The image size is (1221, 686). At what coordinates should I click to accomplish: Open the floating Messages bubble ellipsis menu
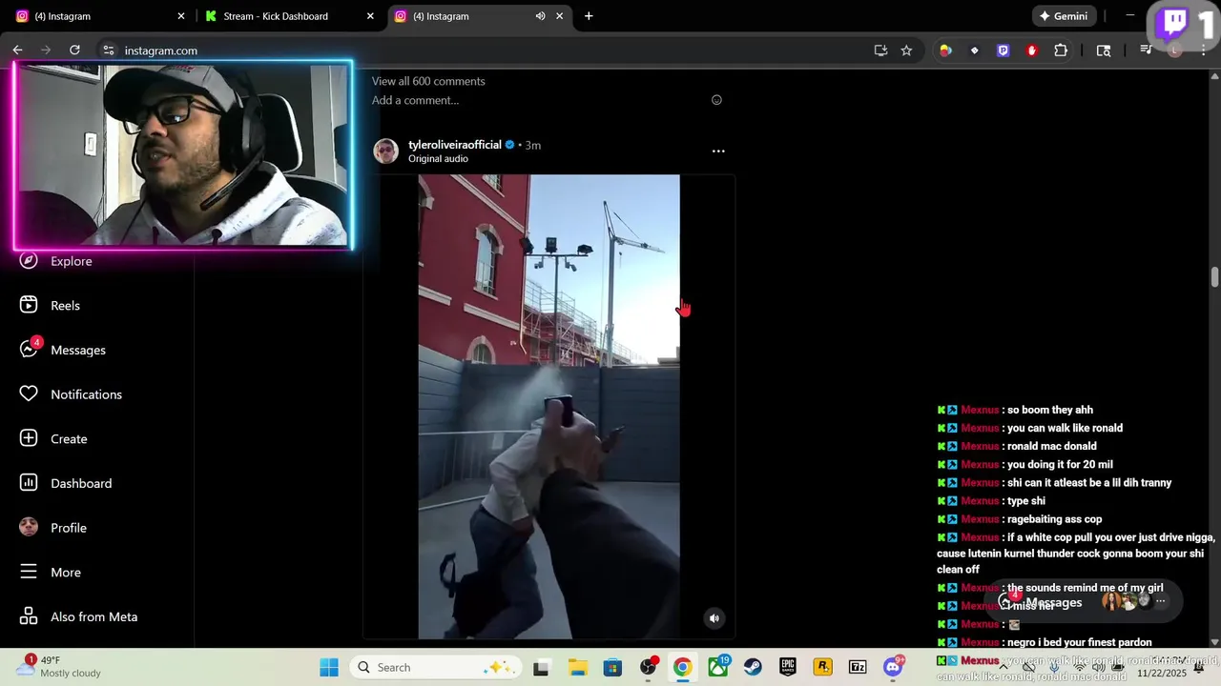(x=1161, y=601)
